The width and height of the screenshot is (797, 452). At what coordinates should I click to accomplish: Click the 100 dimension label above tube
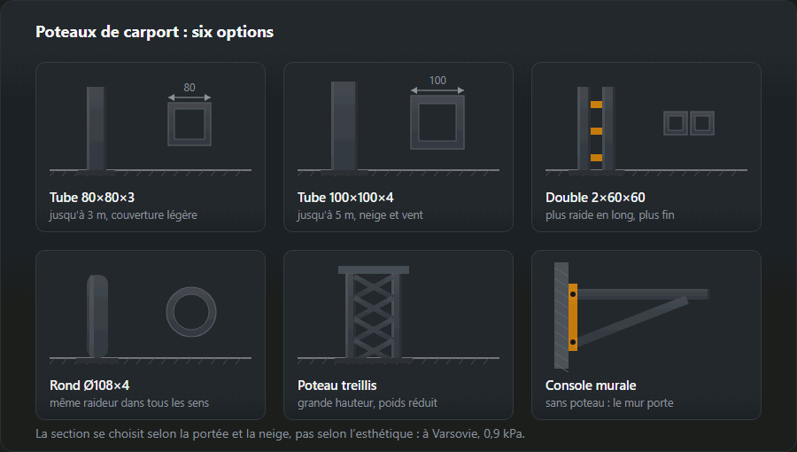click(437, 81)
